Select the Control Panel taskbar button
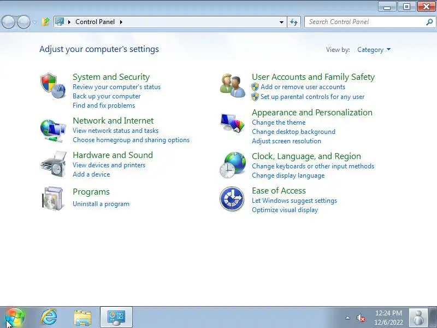 tap(116, 318)
